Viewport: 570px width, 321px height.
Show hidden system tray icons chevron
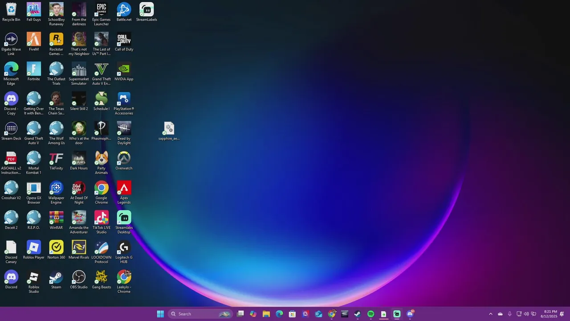point(491,314)
